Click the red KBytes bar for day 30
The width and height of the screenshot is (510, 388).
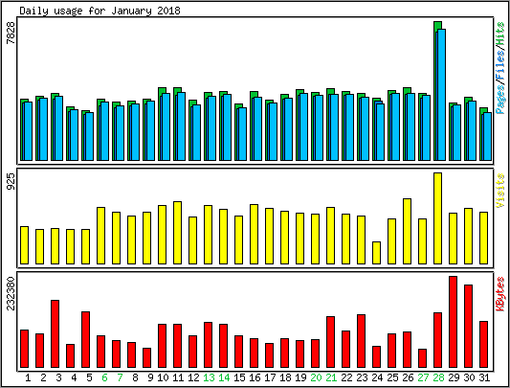(x=468, y=326)
